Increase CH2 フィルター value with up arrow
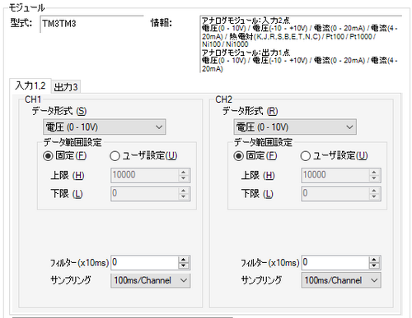Viewport: 412px width, 318px height. [374, 260]
